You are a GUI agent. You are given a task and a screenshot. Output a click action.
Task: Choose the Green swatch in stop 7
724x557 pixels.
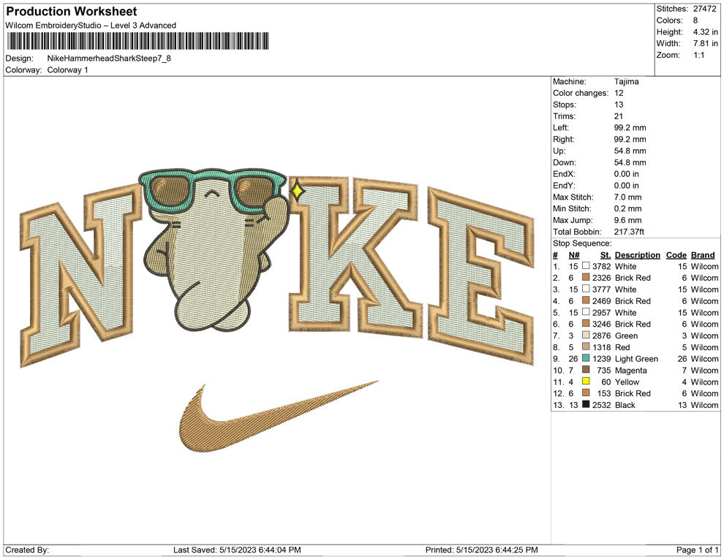586,336
